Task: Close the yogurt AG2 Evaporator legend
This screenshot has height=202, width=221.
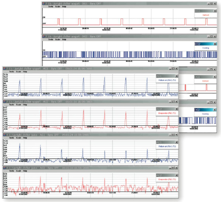Action: click(x=176, y=109)
